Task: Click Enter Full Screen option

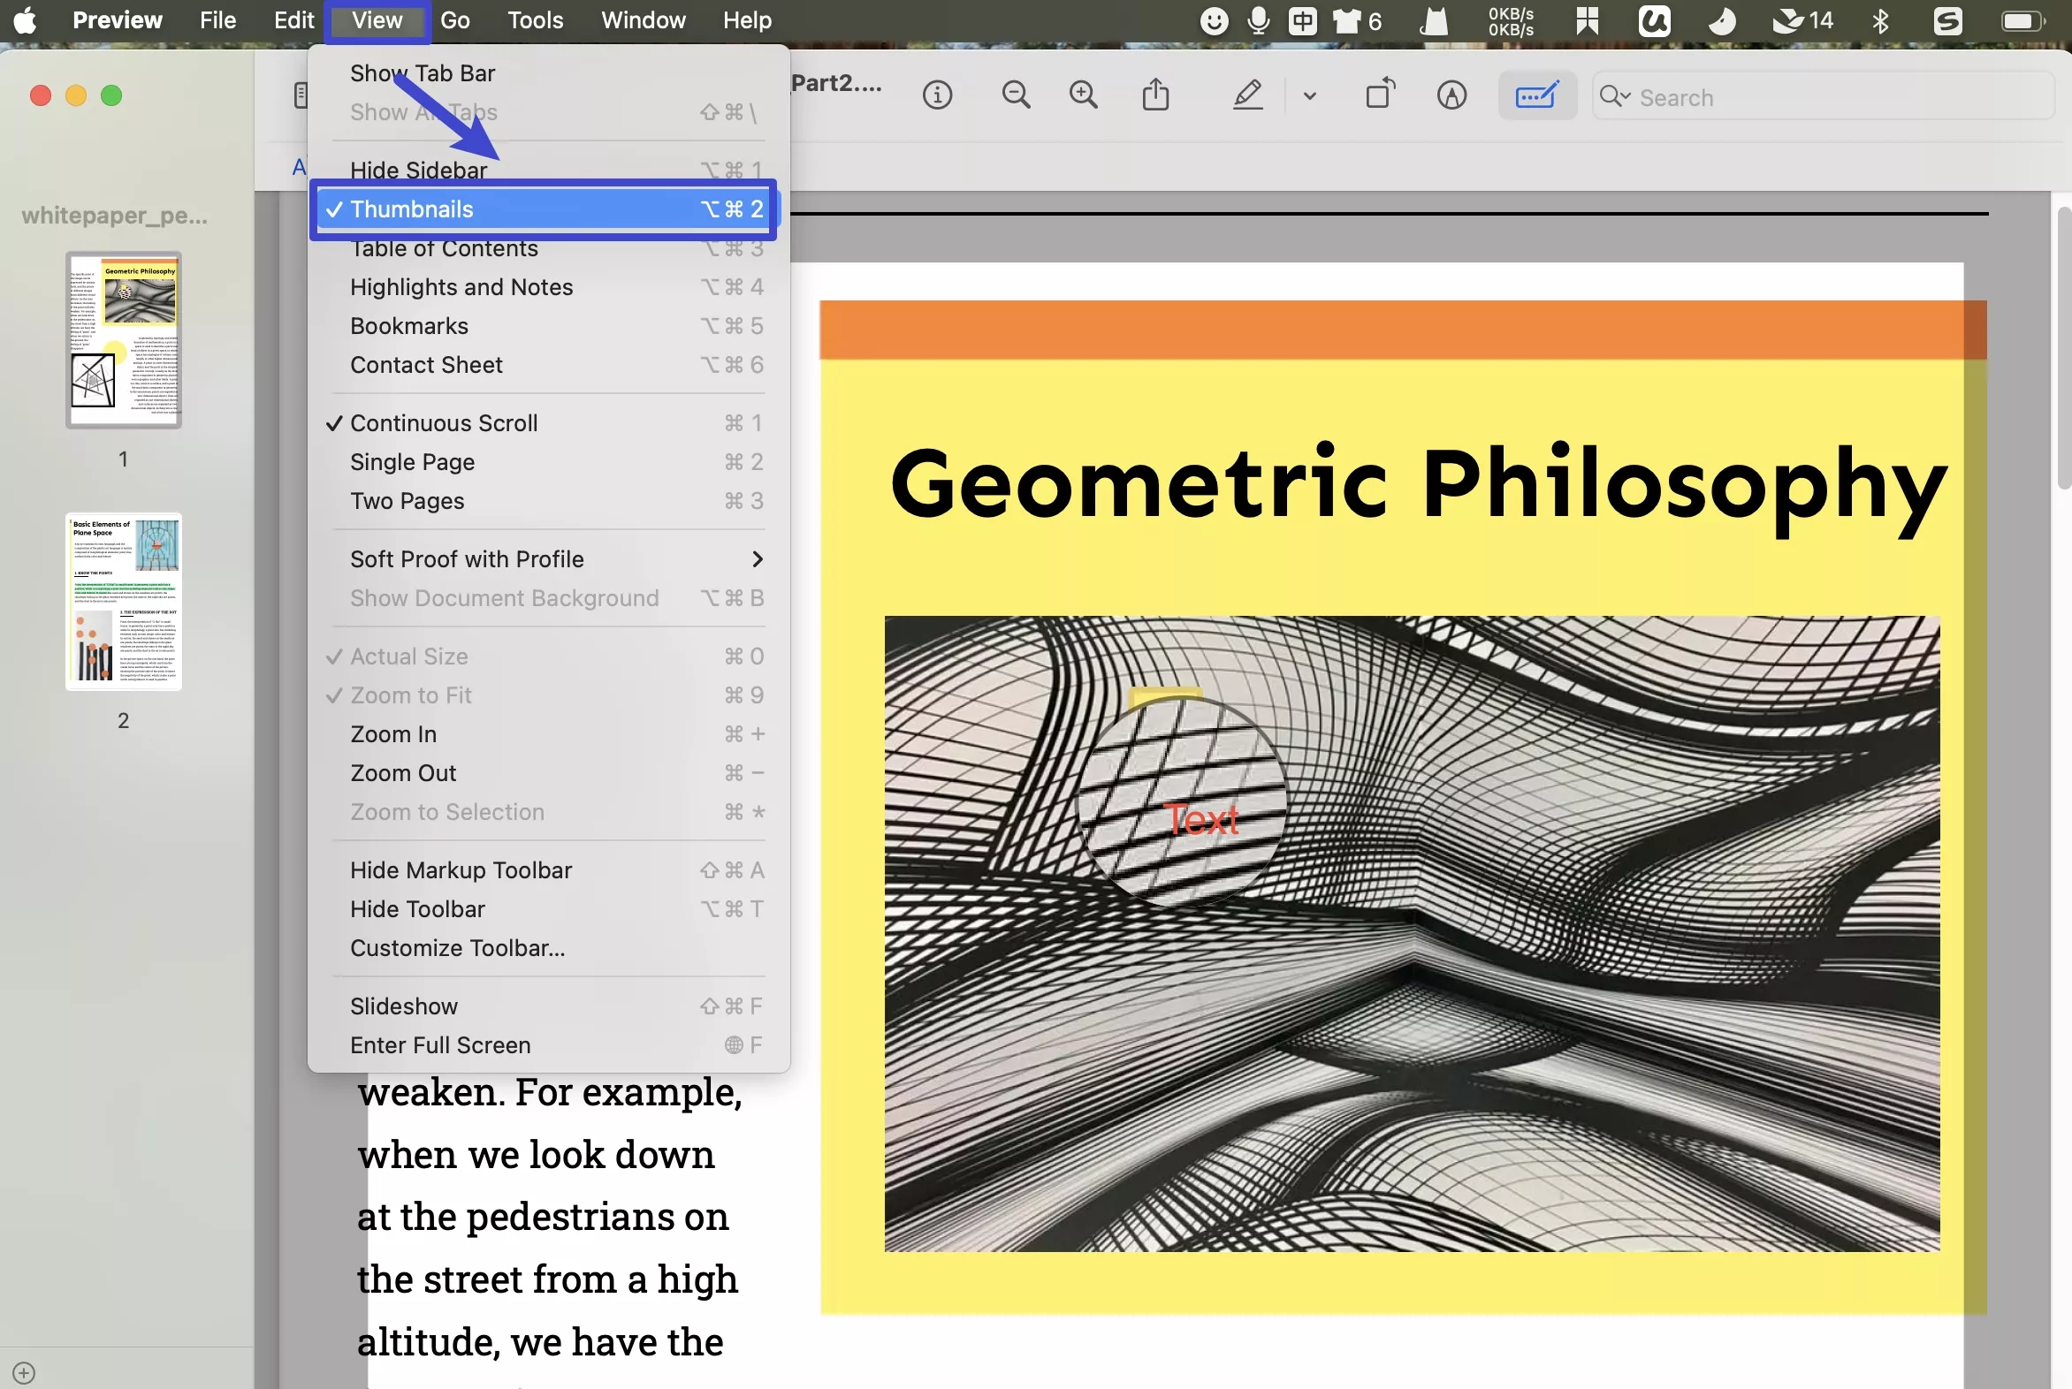Action: point(440,1045)
